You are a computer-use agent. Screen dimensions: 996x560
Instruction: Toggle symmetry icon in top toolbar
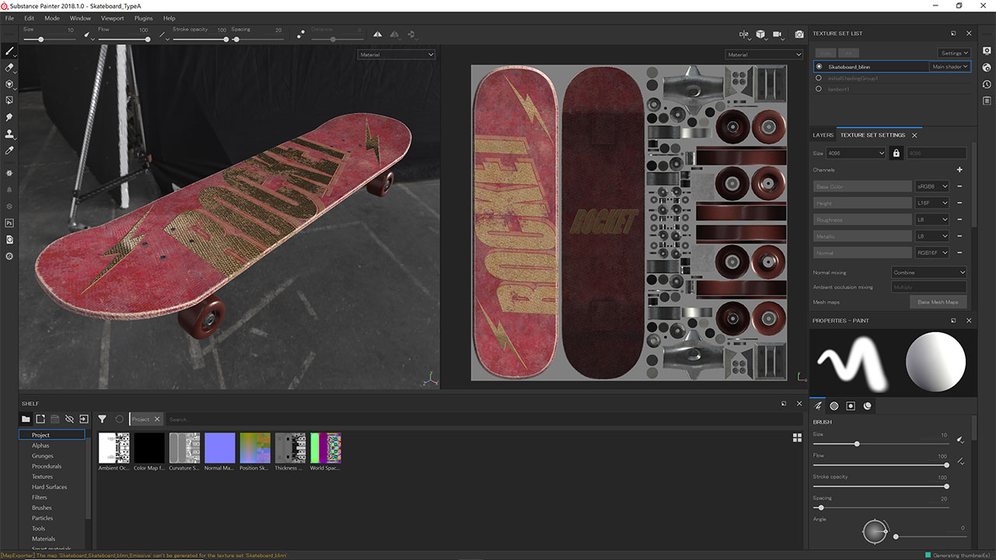pos(377,34)
